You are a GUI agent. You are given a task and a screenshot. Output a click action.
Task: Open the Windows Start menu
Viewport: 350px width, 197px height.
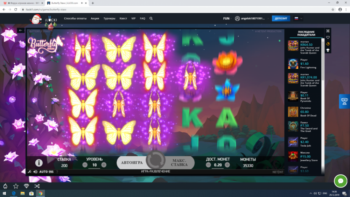coord(4,194)
